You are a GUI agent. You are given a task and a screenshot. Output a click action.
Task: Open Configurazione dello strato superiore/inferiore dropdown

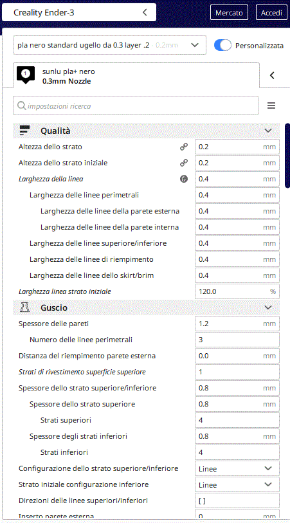pos(237,468)
